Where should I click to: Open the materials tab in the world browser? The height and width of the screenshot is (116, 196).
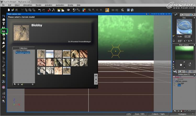(181, 71)
